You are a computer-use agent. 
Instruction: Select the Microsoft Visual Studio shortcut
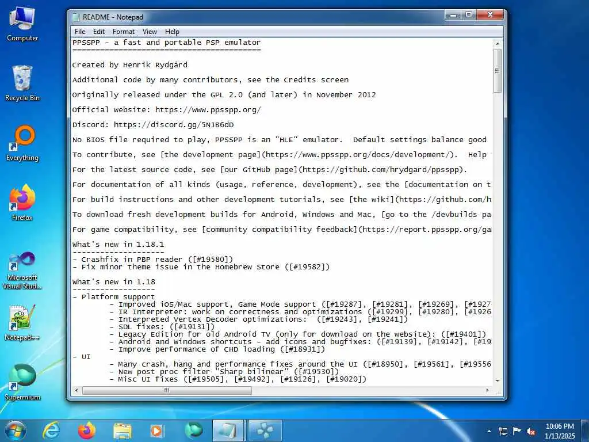[22, 270]
